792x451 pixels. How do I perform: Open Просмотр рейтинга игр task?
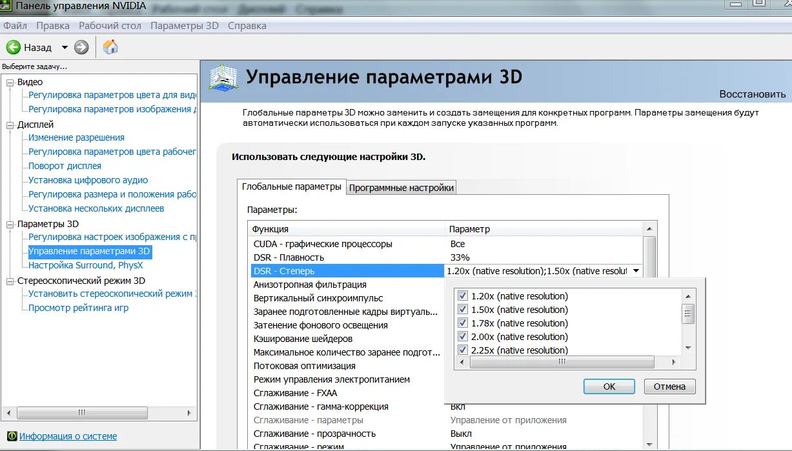pyautogui.click(x=78, y=308)
